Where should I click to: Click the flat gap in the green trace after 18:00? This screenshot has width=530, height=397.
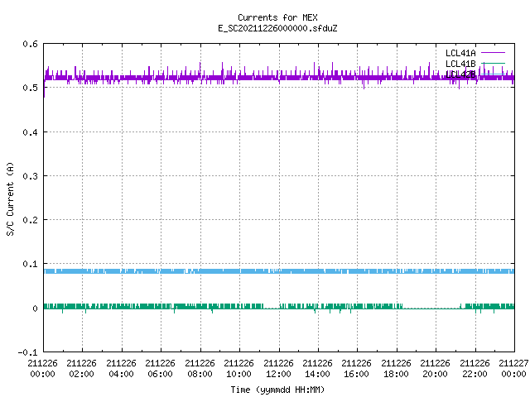click(x=431, y=308)
